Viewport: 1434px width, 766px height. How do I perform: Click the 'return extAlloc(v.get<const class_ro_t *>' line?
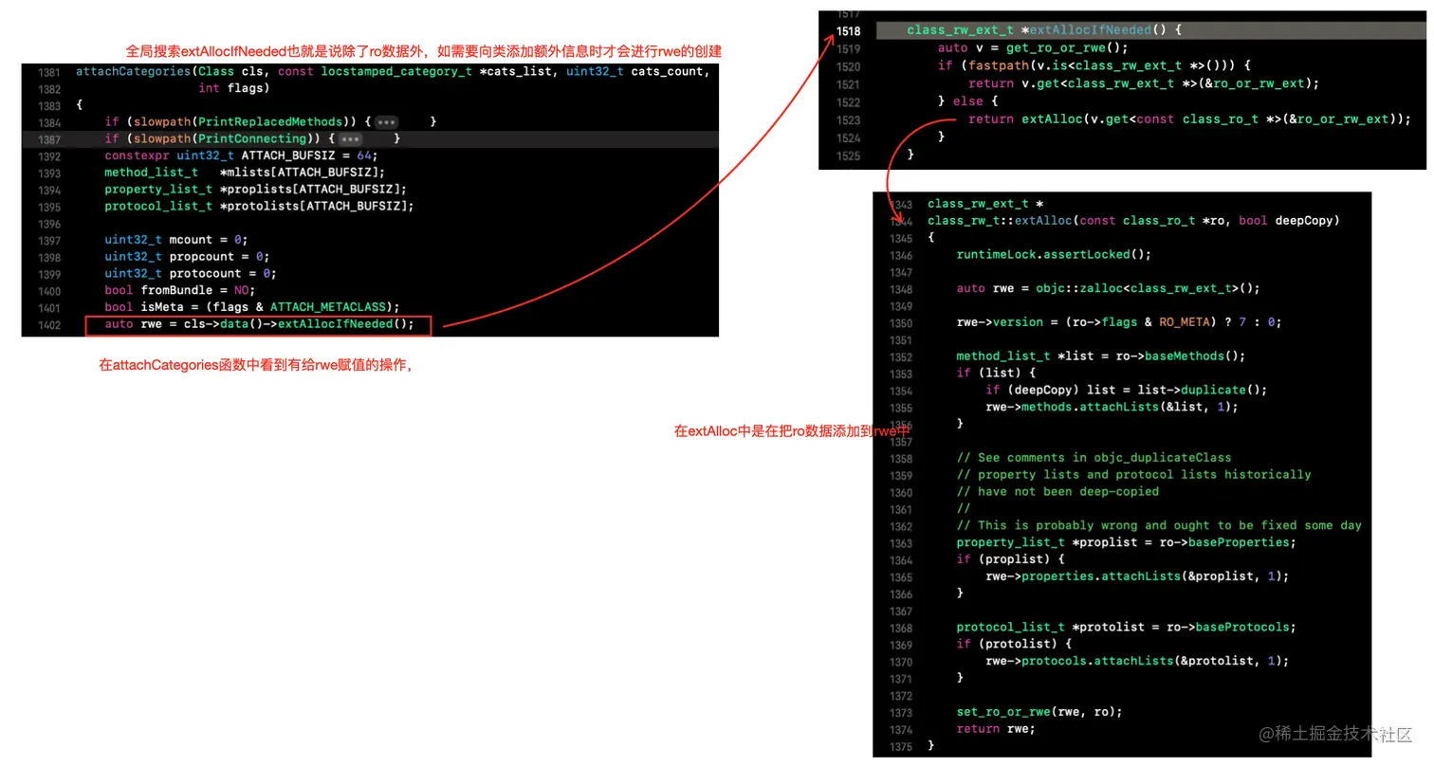[1189, 119]
